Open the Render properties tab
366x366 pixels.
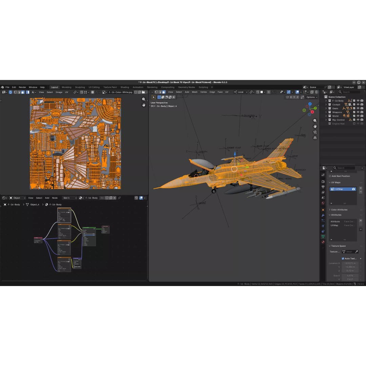(x=323, y=182)
